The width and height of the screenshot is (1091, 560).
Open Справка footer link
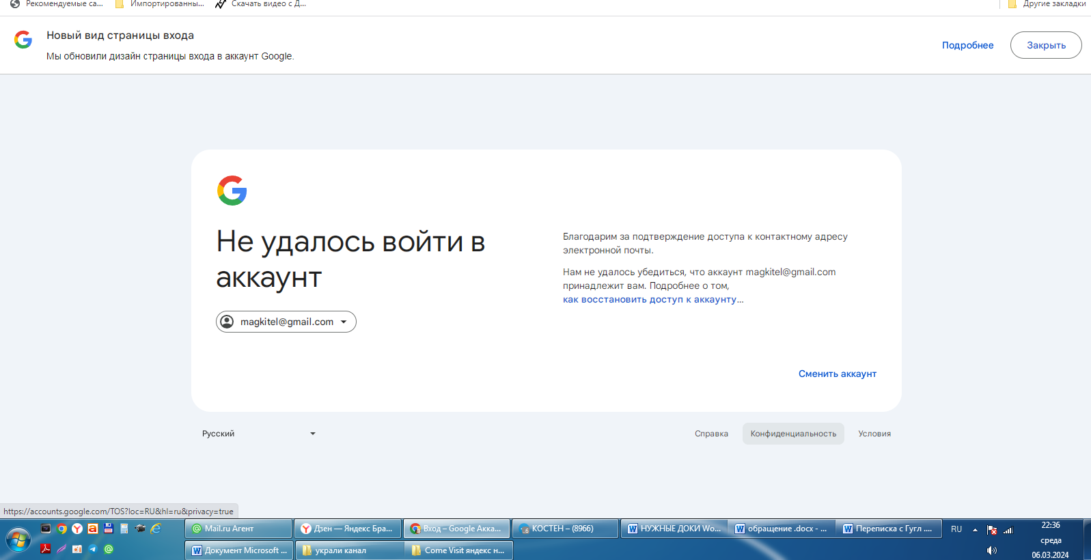point(711,434)
